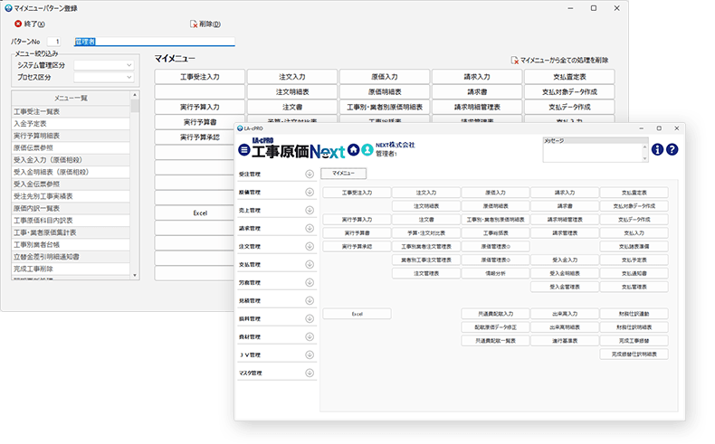Expand the マスタ管理 section arrow
The height and width of the screenshot is (444, 715).
point(310,373)
